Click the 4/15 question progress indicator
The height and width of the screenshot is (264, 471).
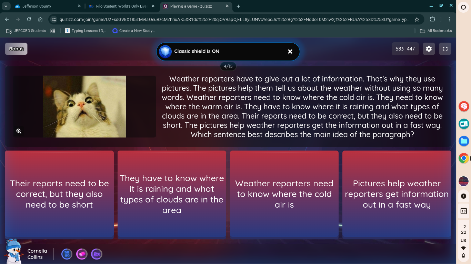coord(228,66)
